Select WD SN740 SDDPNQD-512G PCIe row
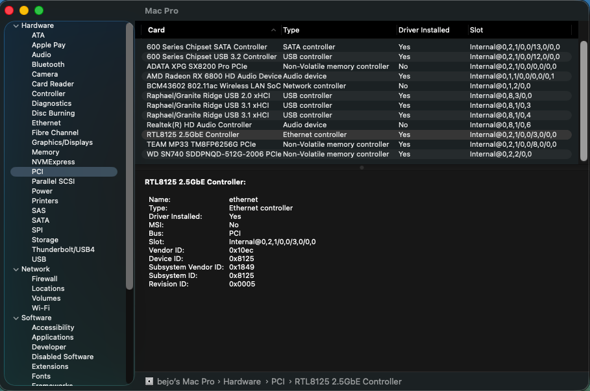Image resolution: width=590 pixels, height=391 pixels. pyautogui.click(x=357, y=155)
